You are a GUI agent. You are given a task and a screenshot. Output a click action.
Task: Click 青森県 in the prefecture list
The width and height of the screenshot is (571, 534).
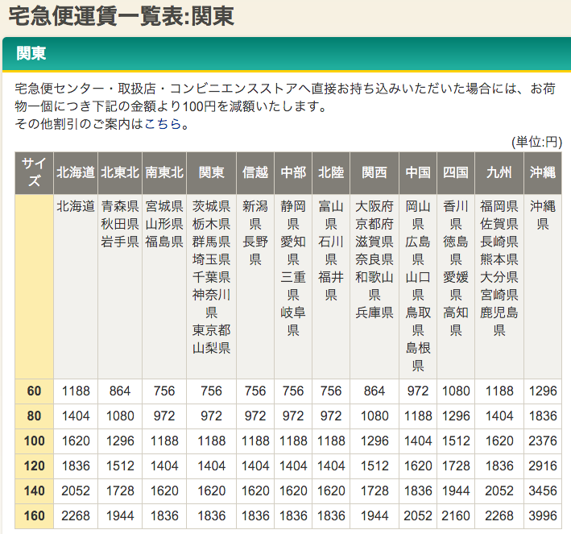pyautogui.click(x=120, y=206)
